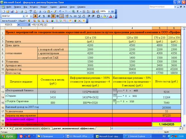The width and height of the screenshot is (186, 139).
Task: Decrease indent in the formatting toolbar
Action: click(89, 16)
